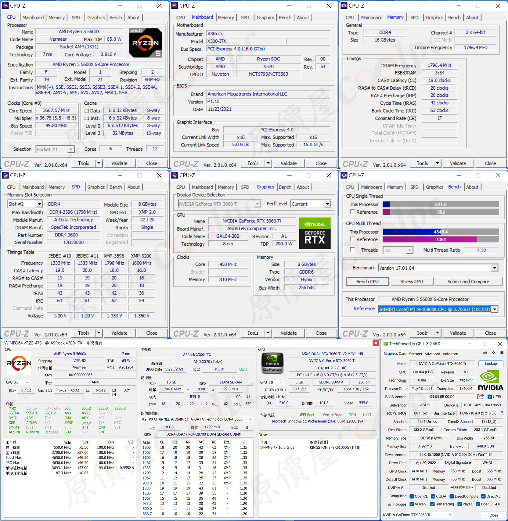
Task: Enable the Threads checkbox in Bench tab
Action: tap(352, 250)
